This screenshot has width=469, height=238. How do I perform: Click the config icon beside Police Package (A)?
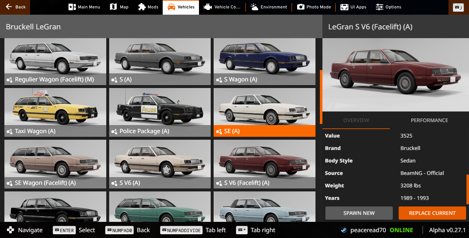(114, 131)
